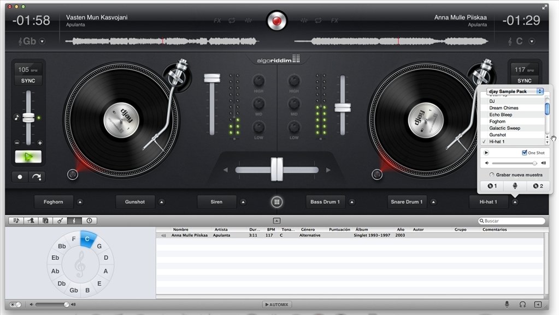Click the left deck MID EQ knob

[x=258, y=104]
